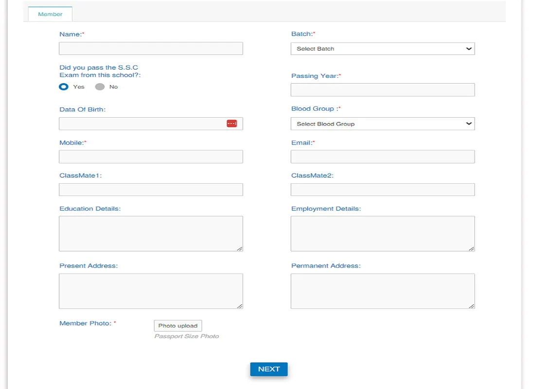535x389 pixels.
Task: Click into the Passing Year field
Action: coord(382,90)
